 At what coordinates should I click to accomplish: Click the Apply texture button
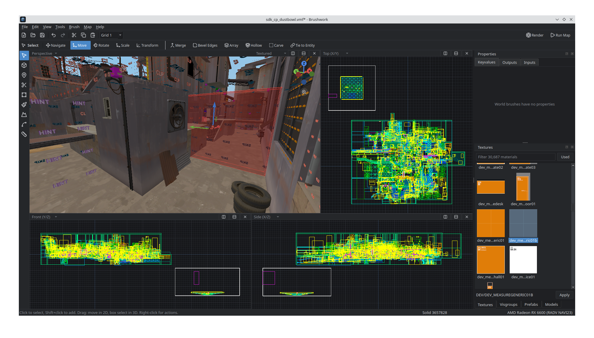564,295
